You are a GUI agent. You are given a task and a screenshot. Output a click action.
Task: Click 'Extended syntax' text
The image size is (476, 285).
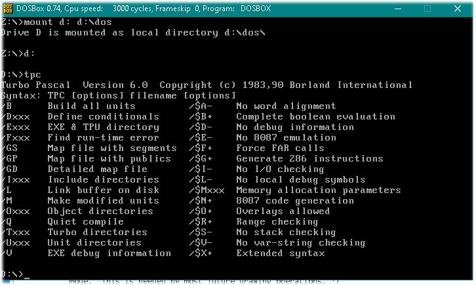click(281, 253)
